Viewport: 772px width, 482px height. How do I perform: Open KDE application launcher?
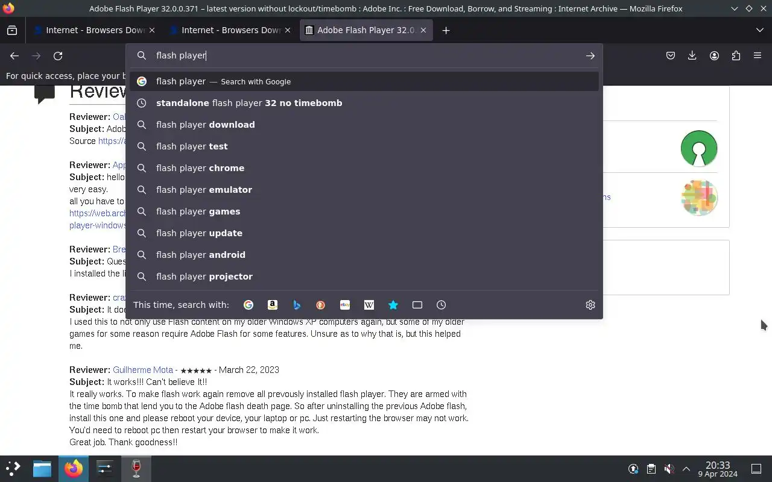click(13, 468)
